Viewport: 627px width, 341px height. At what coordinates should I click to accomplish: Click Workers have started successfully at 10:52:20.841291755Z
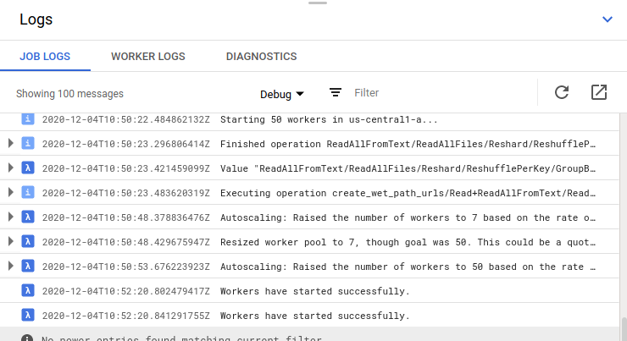pyautogui.click(x=315, y=316)
